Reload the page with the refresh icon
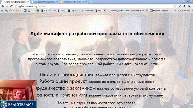This screenshot has height=108, width=193. [11, 6]
